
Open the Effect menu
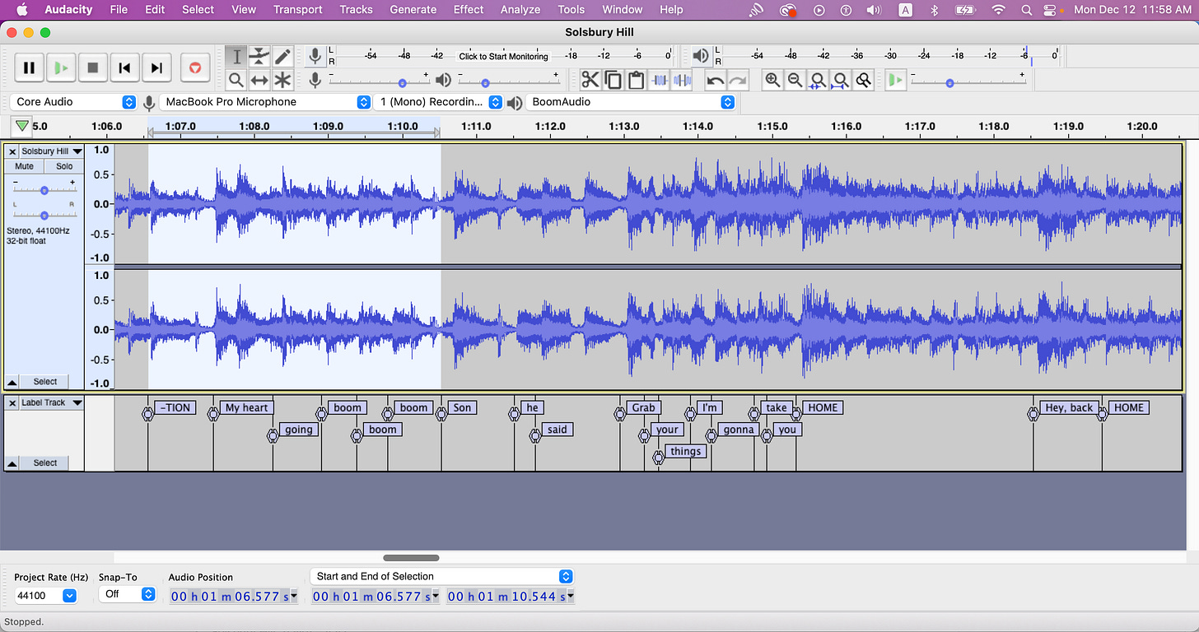[469, 10]
